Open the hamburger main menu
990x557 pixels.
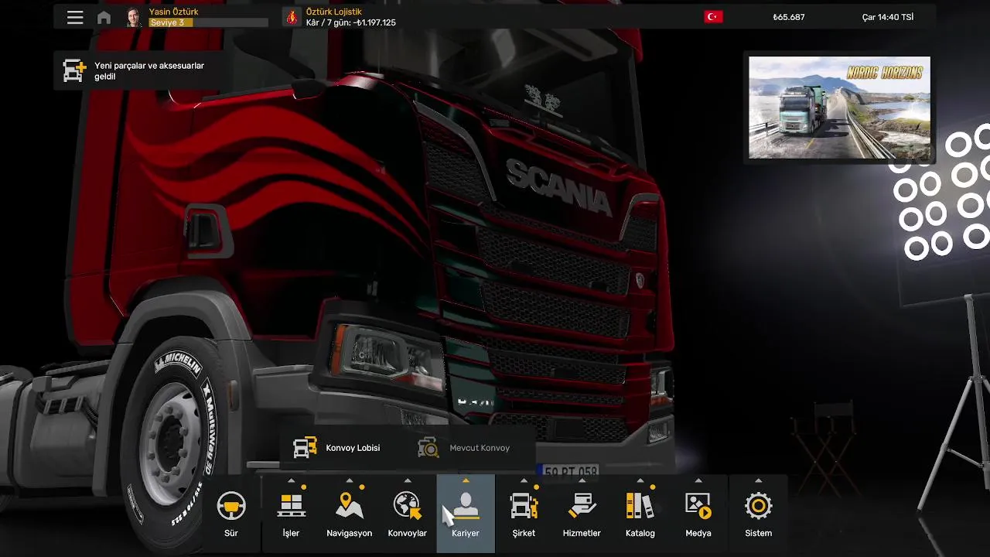pyautogui.click(x=75, y=17)
